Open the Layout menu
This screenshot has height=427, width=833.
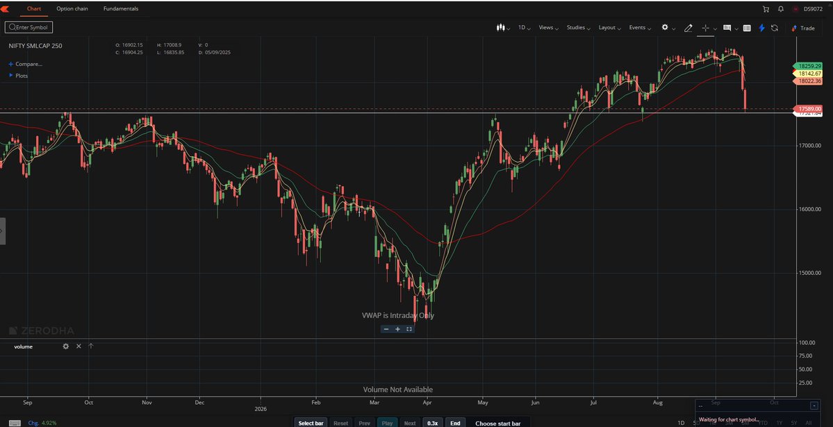pos(610,28)
